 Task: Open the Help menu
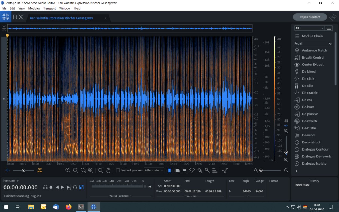(x=77, y=8)
